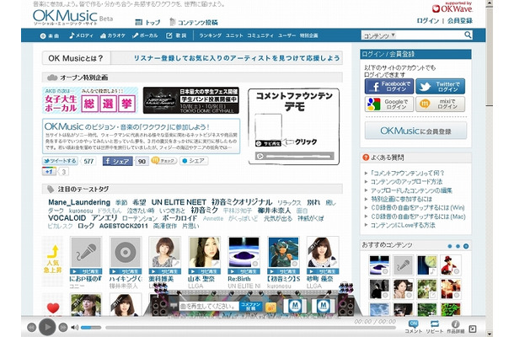
Task: Open 作品詳細 info icon
Action: click(x=455, y=327)
